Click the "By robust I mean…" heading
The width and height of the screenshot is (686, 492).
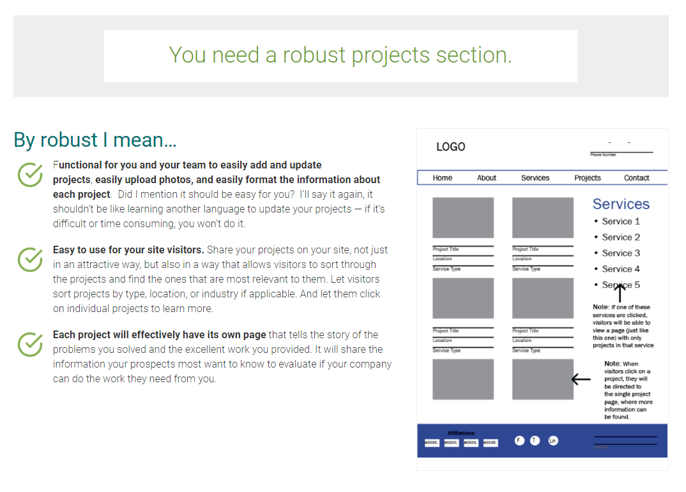tap(95, 140)
